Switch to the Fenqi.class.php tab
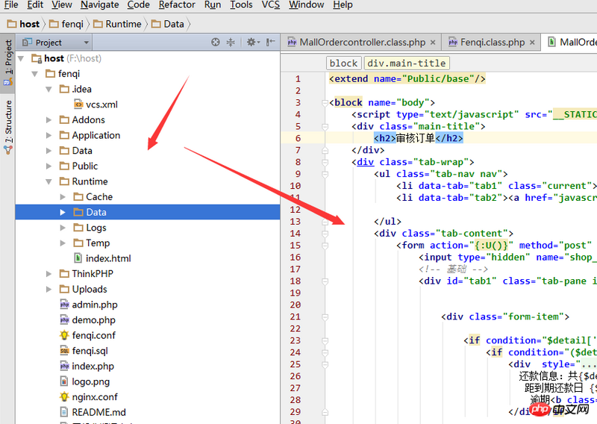 [x=491, y=43]
